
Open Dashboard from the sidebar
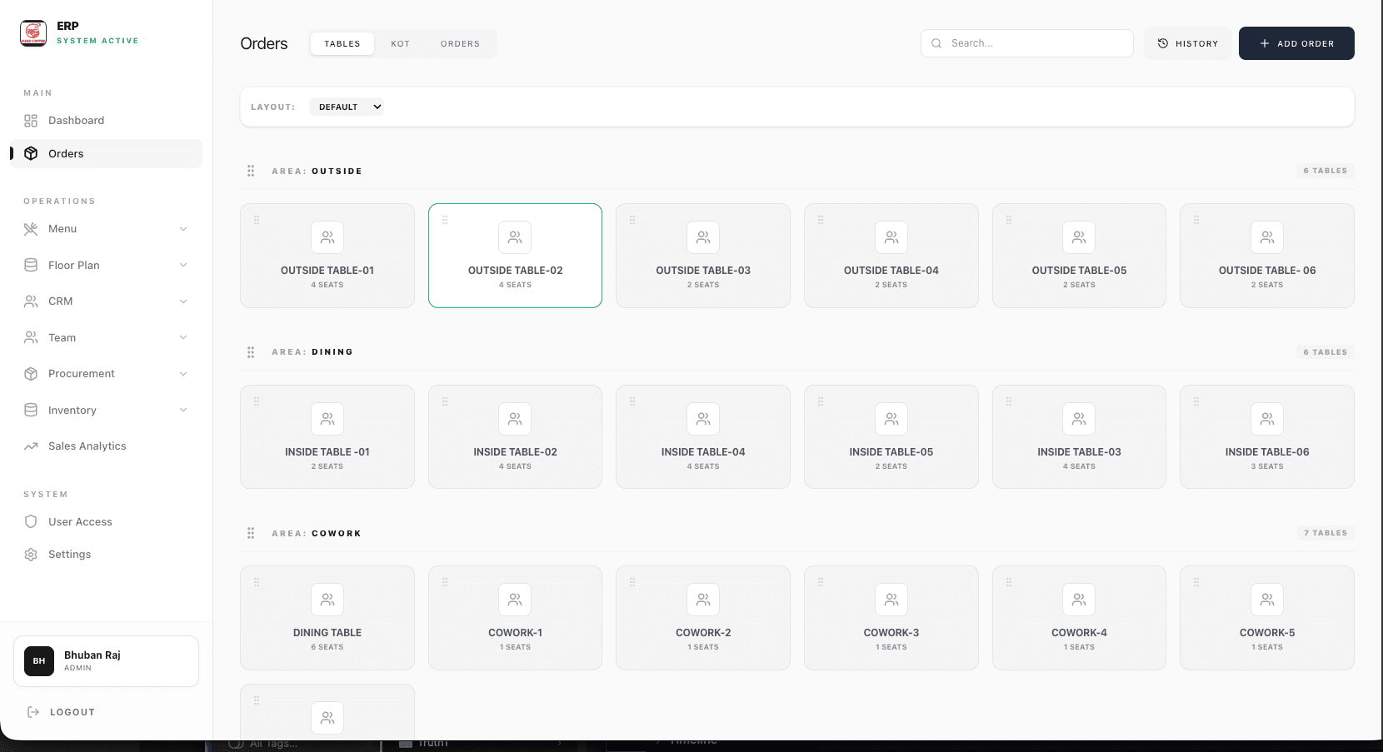(106, 121)
